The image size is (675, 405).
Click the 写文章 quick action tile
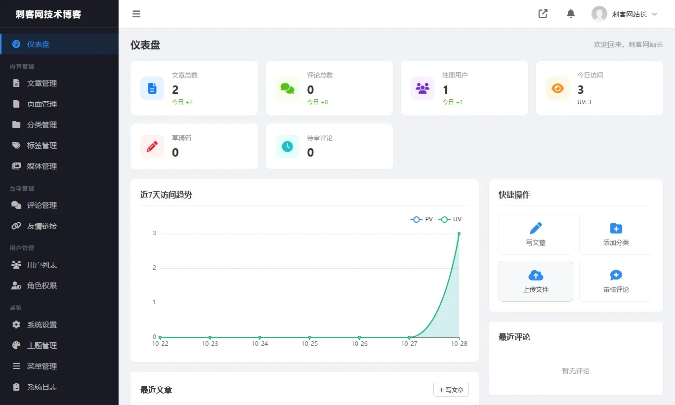(536, 234)
